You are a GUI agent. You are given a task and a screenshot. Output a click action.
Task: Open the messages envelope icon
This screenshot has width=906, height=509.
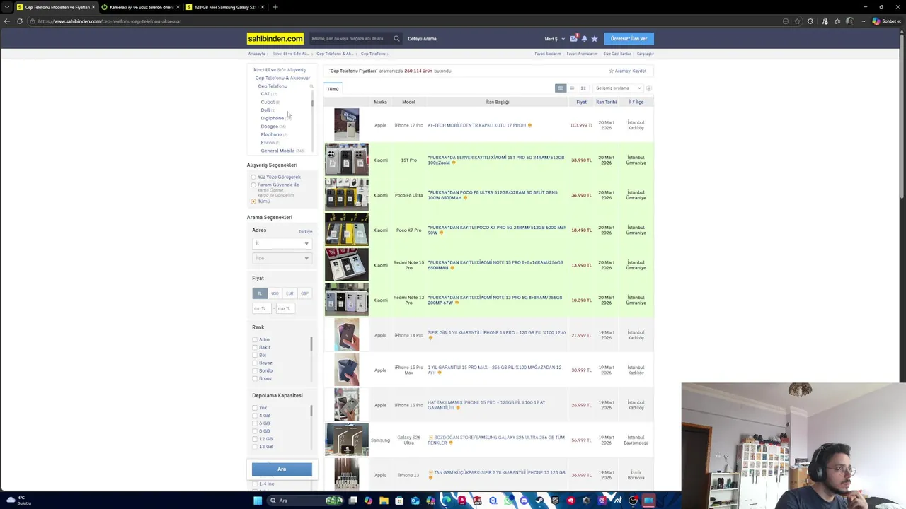click(573, 39)
